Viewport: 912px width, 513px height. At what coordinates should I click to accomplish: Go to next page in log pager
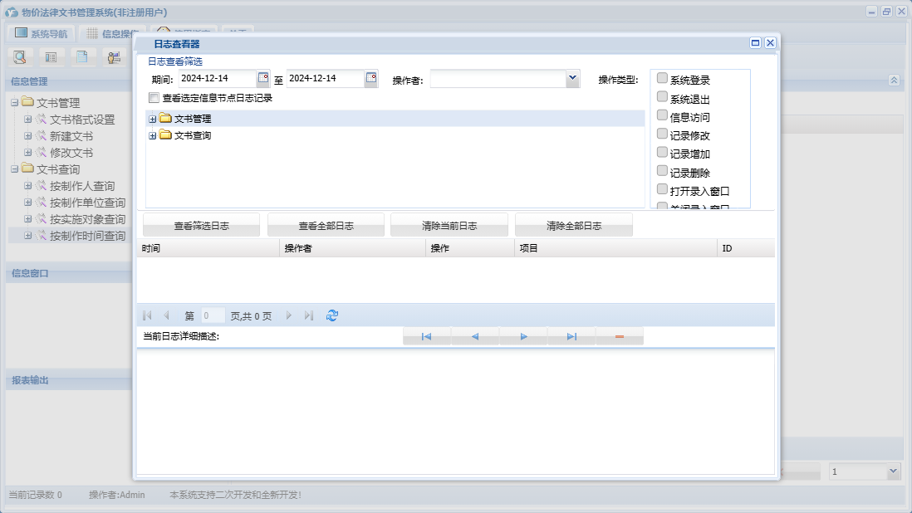289,315
